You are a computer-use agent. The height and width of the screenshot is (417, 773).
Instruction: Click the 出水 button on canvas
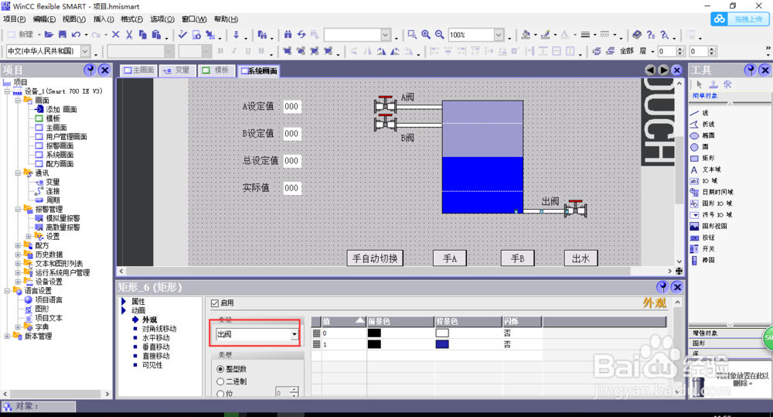(x=581, y=258)
